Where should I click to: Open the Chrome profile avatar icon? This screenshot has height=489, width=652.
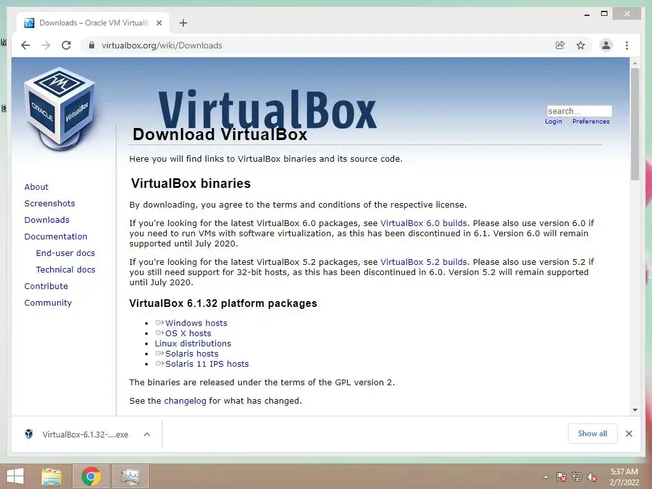(x=606, y=45)
